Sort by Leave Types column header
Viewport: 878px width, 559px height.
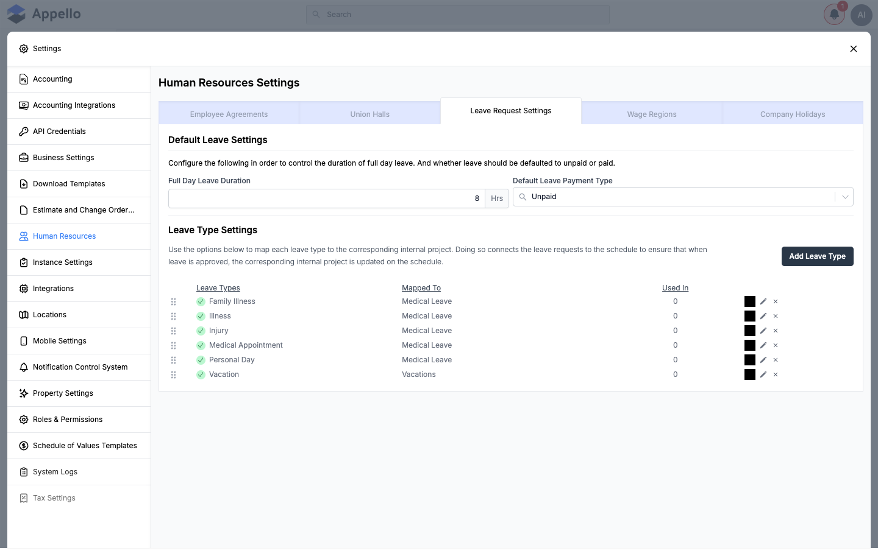coord(218,288)
